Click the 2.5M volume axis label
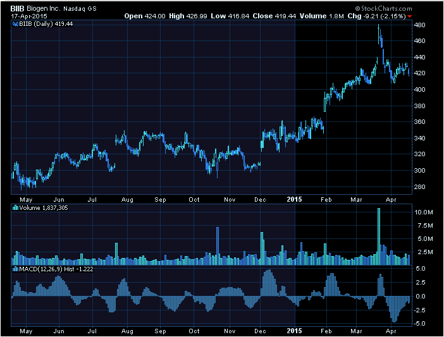 pos(425,252)
